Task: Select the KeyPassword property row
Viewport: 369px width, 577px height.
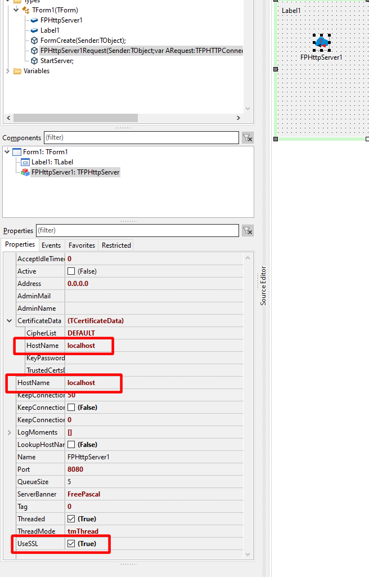Action: click(x=134, y=358)
